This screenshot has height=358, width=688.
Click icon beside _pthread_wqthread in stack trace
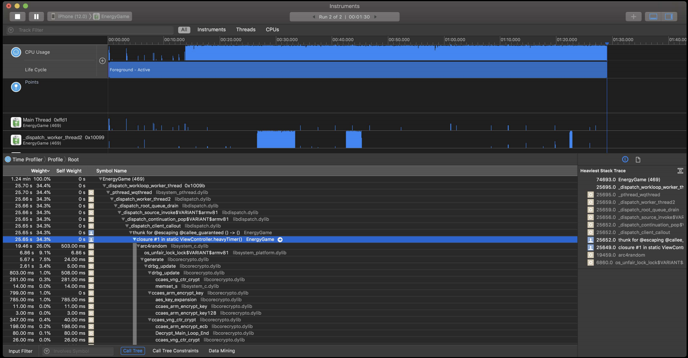590,195
